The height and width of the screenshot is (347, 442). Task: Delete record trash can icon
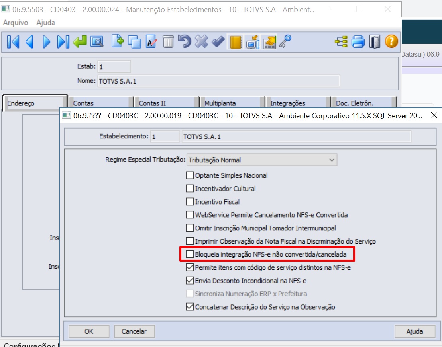point(168,42)
